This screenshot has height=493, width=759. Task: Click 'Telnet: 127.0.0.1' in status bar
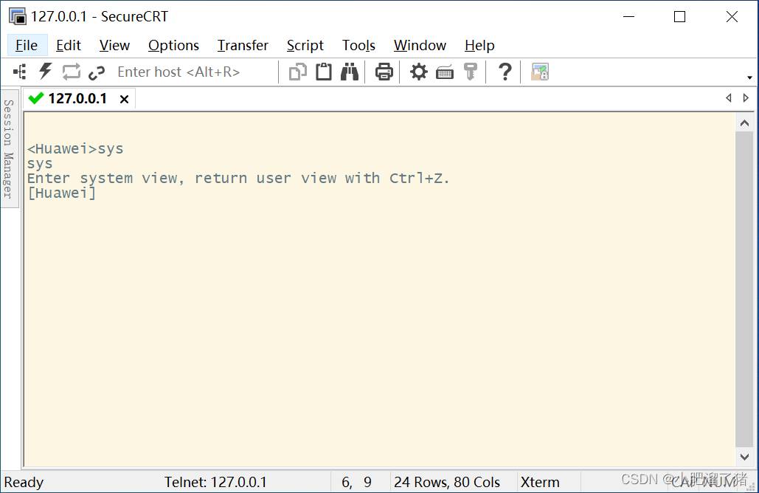point(215,483)
